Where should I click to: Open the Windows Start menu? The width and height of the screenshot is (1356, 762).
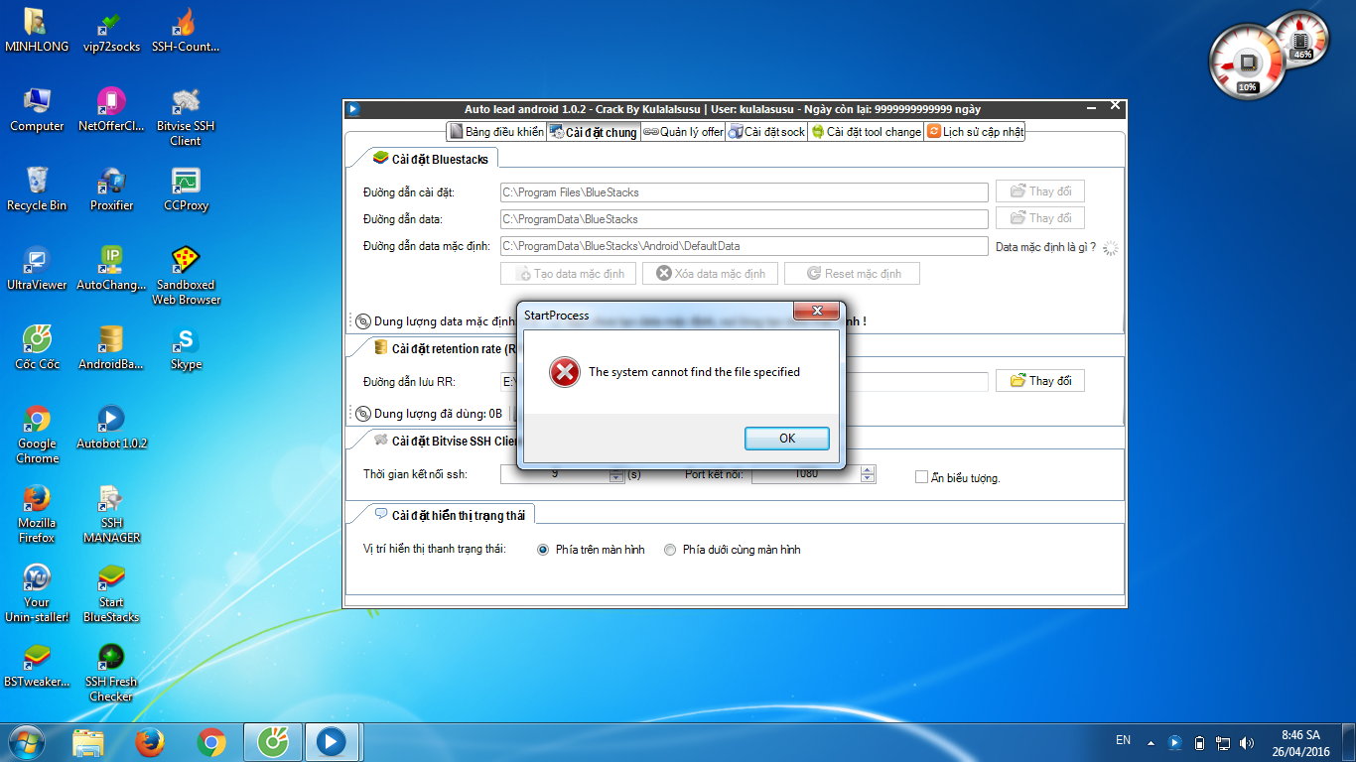point(27,741)
